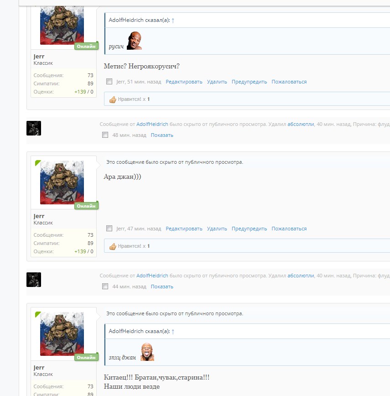
Task: Click the face emoticon next to "русич" in the quote
Action: click(134, 41)
